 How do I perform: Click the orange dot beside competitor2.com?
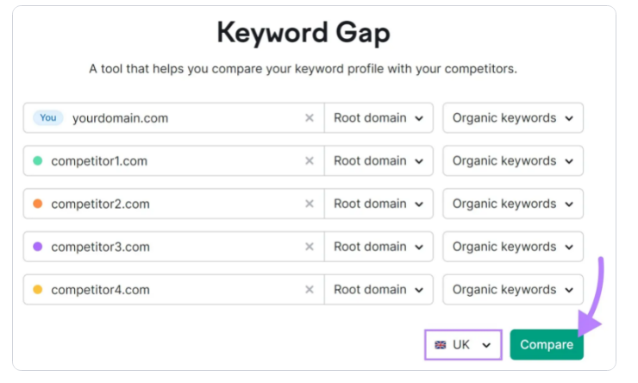37,204
